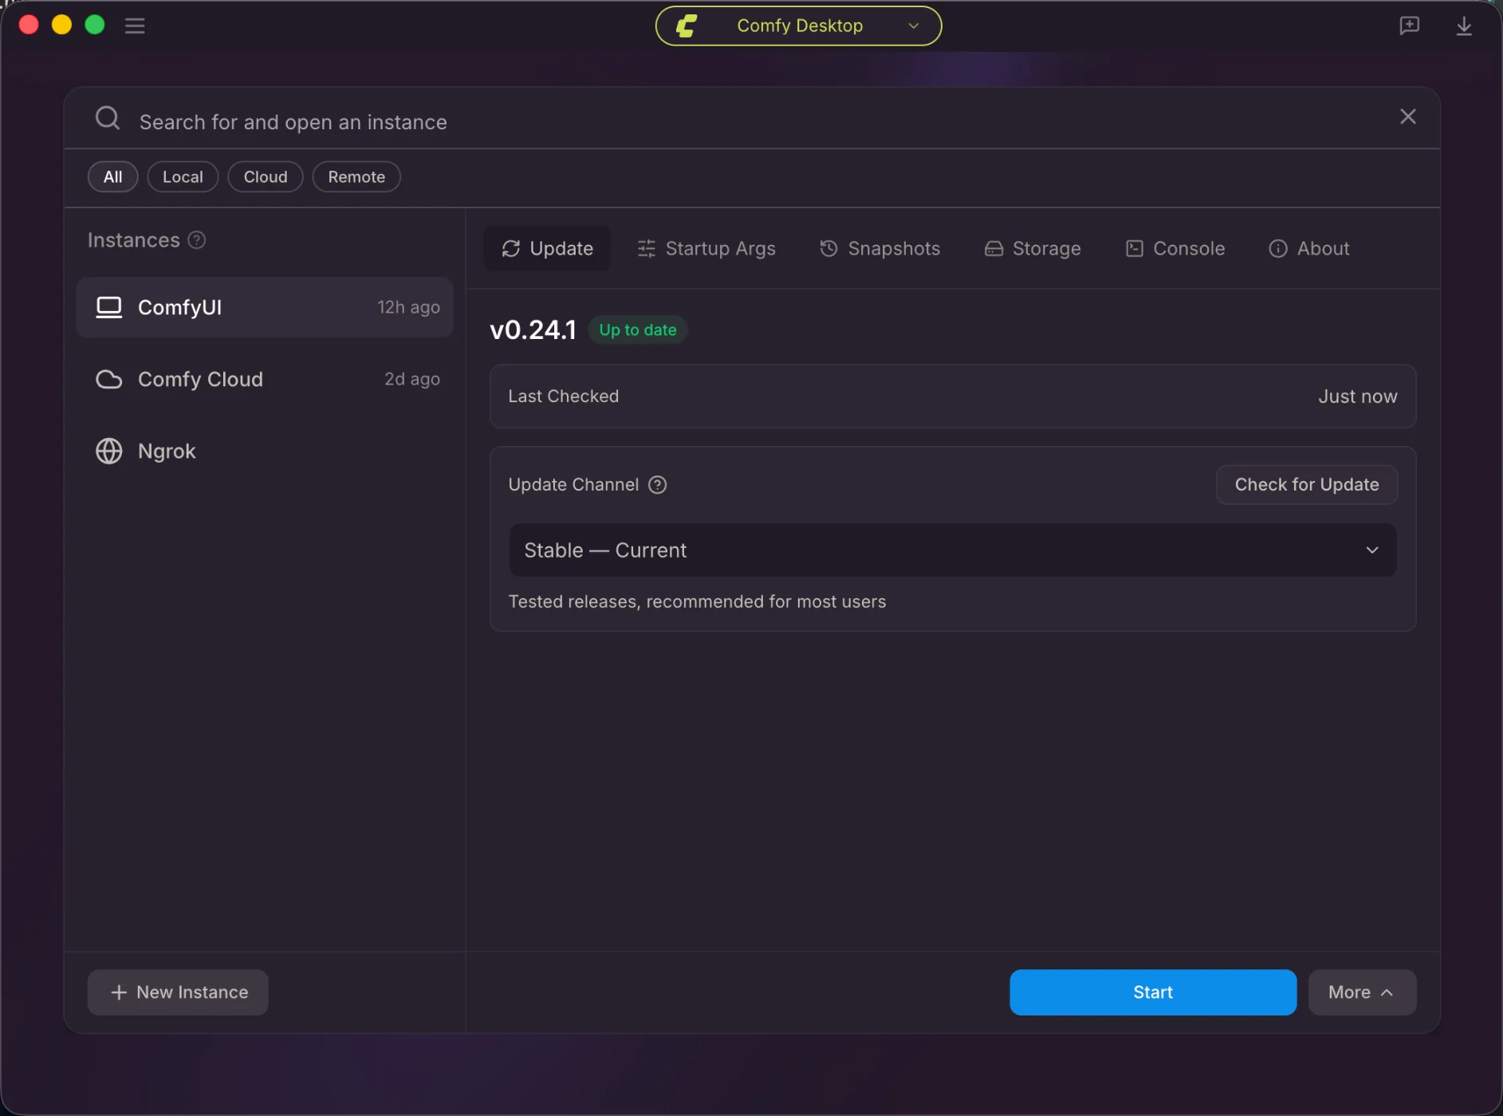The height and width of the screenshot is (1116, 1503).
Task: Click the channel dropdown chevron arrow
Action: point(1372,550)
